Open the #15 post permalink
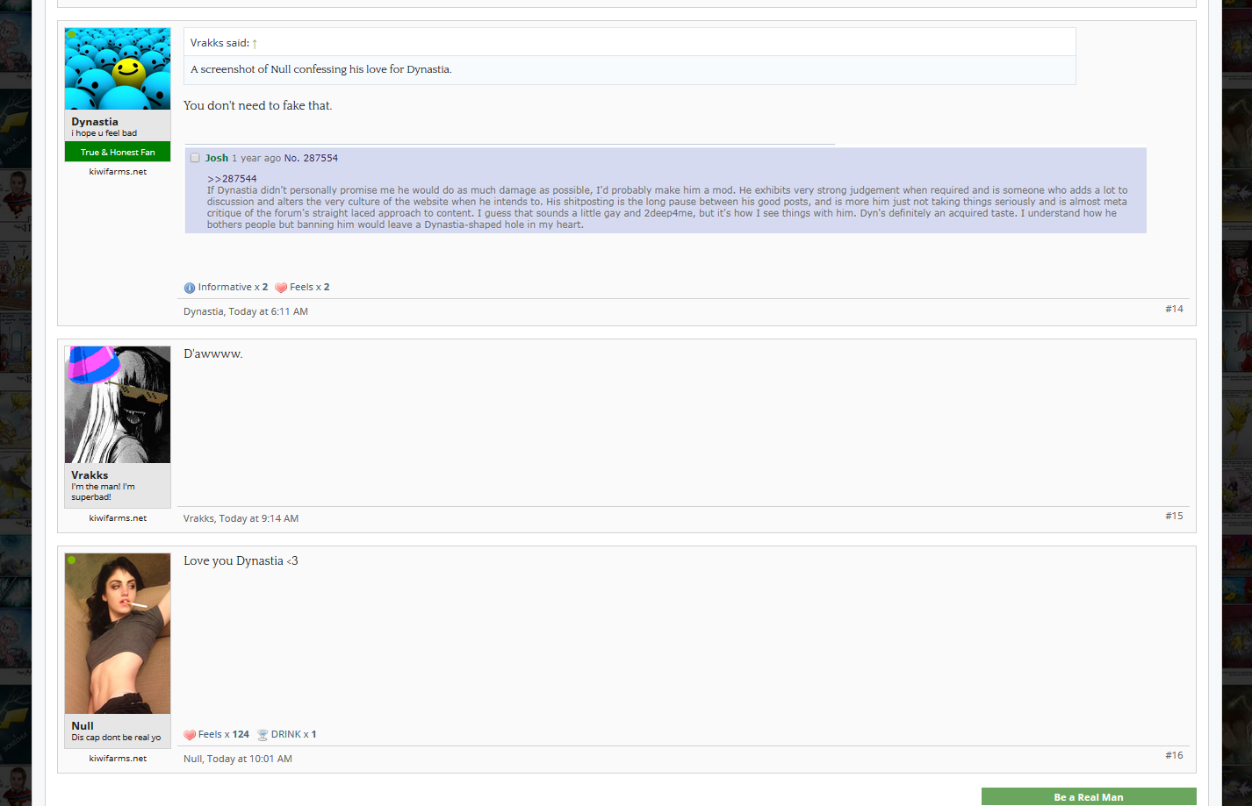Viewport: 1252px width, 806px height. pos(1174,516)
